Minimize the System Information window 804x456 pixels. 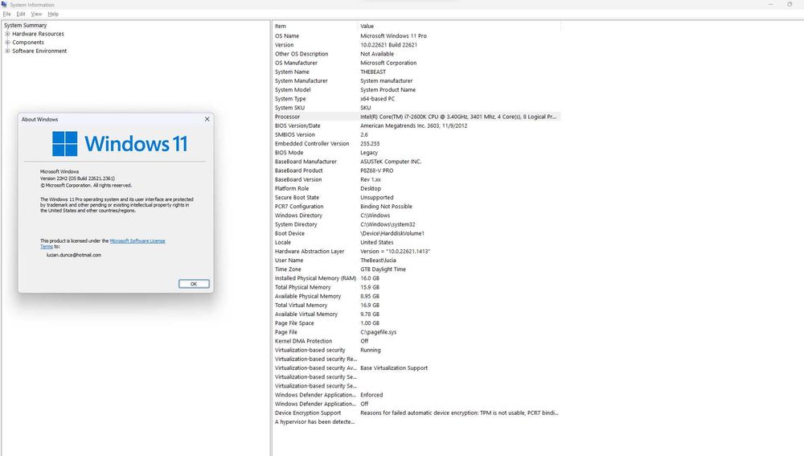[771, 4]
